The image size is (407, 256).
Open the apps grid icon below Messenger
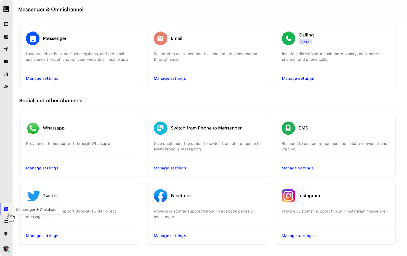click(6, 221)
